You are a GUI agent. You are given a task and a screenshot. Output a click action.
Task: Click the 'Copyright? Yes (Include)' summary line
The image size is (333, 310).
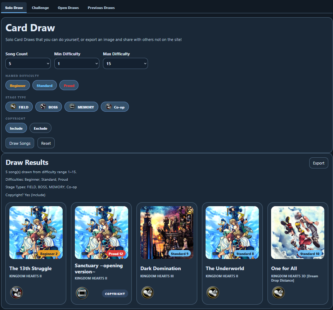point(25,195)
